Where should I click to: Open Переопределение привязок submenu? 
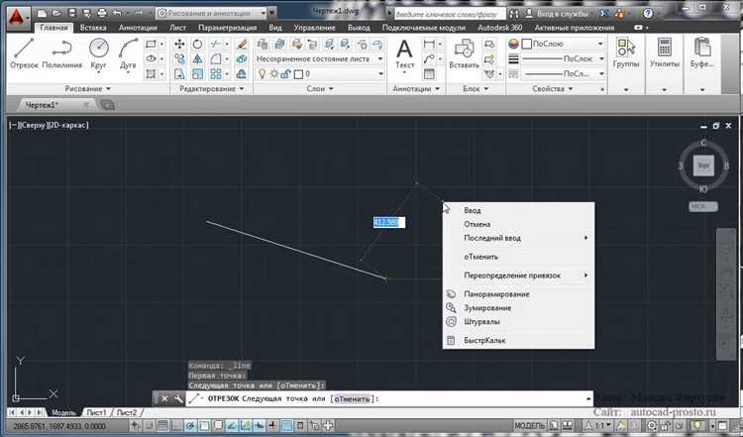(x=518, y=275)
